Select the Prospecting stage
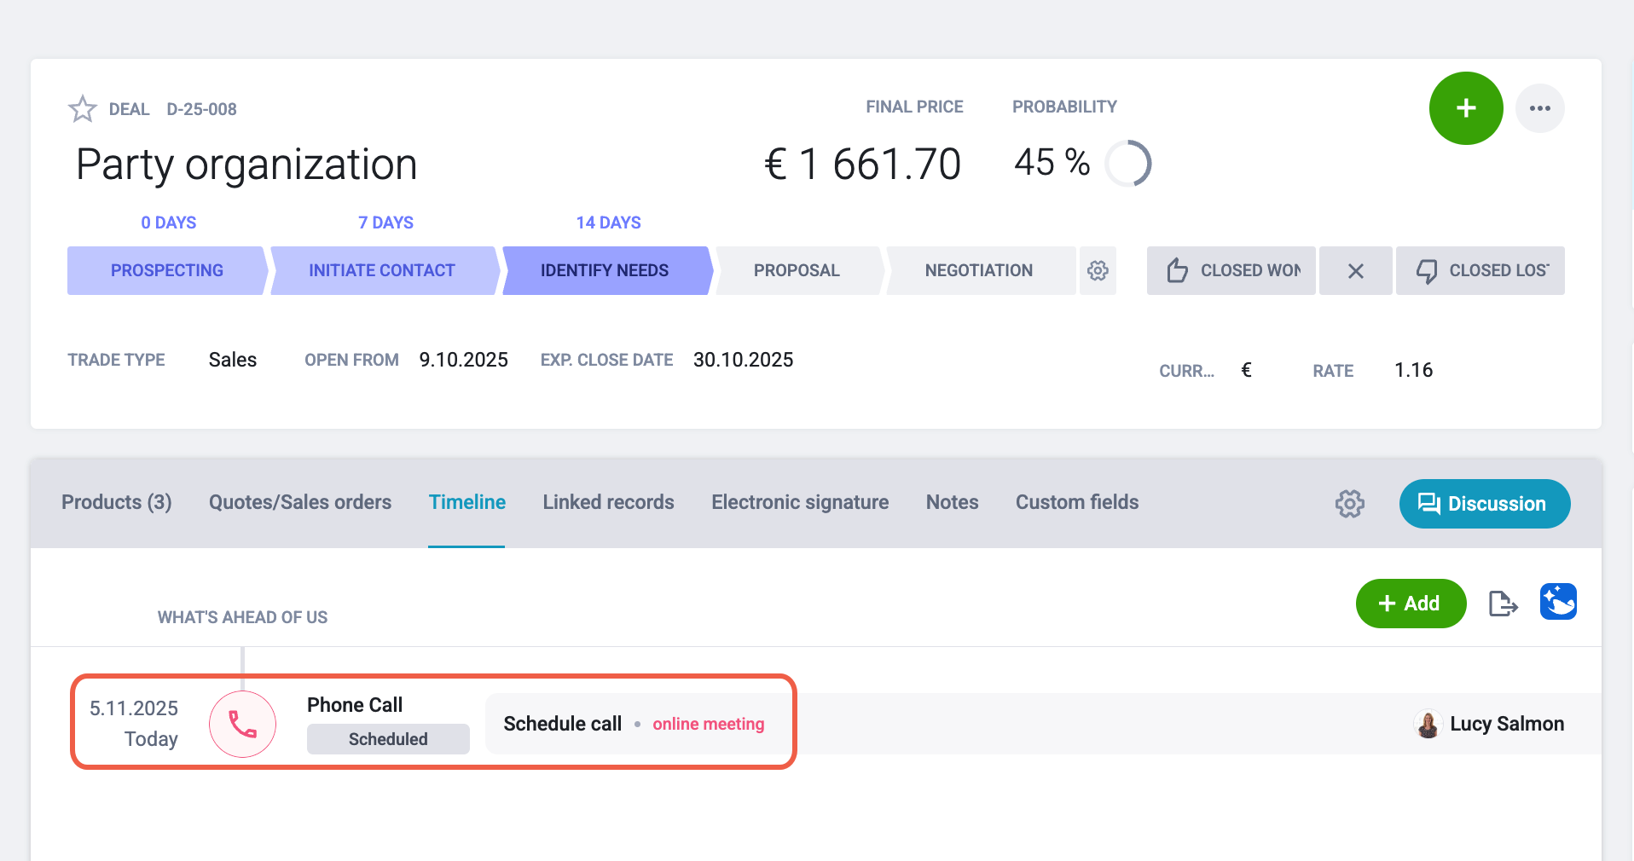 pyautogui.click(x=167, y=271)
